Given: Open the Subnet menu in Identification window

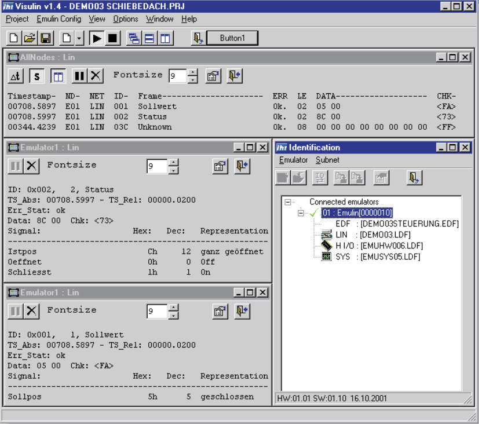Looking at the screenshot, I should 327,160.
